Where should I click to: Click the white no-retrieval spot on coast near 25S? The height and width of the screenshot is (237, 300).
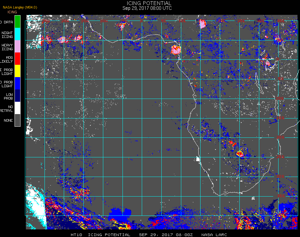coord(198,159)
